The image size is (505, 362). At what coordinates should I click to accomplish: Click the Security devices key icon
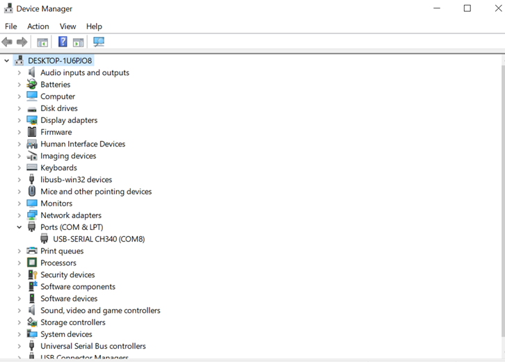[32, 274]
